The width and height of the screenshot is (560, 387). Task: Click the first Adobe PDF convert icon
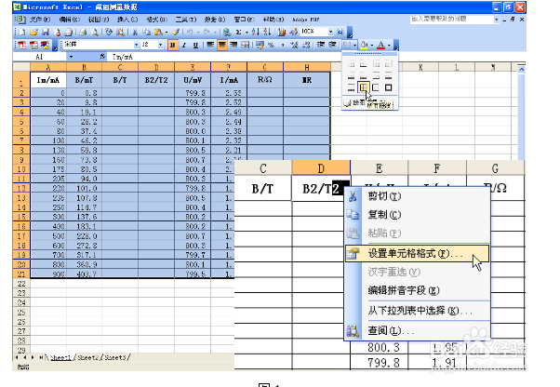[22, 45]
